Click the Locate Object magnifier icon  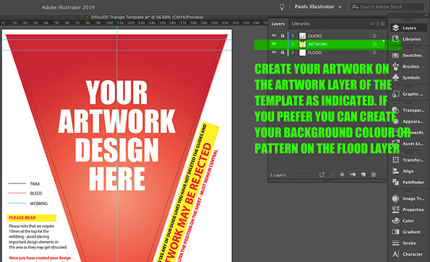click(332, 175)
